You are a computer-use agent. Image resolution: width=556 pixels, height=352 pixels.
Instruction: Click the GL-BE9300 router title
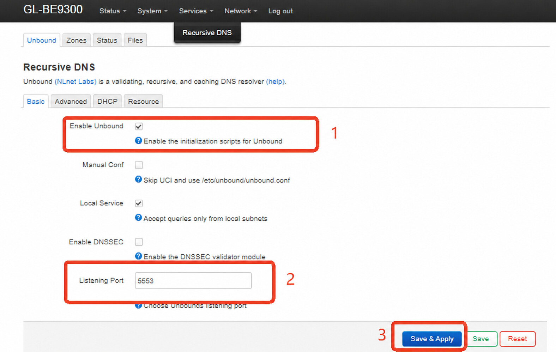point(53,9)
